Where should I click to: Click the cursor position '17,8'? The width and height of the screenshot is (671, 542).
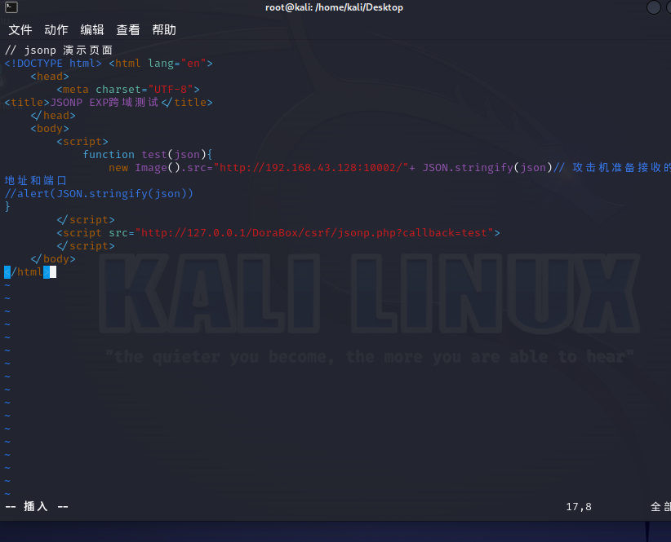[x=579, y=507]
